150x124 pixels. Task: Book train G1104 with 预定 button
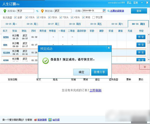pos(141,52)
